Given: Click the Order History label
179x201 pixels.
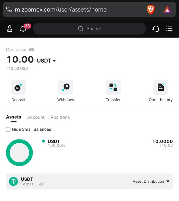Looking at the screenshot, I should click(x=161, y=100).
